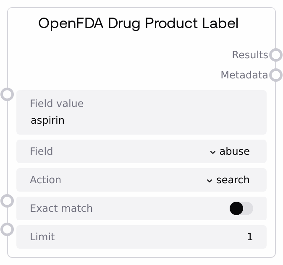The height and width of the screenshot is (265, 283).
Task: Click the Results output port circle
Action: 275,55
